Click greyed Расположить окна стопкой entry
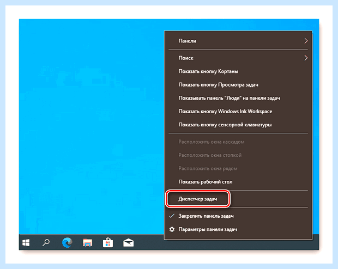The image size is (338, 269). coord(210,155)
